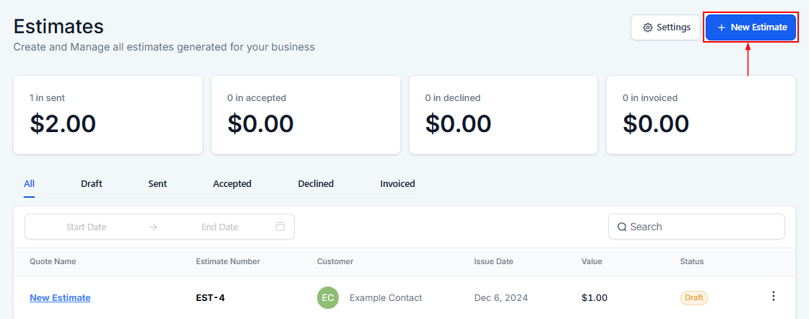Switch to the Draft tab
This screenshot has height=319, width=809.
(91, 183)
